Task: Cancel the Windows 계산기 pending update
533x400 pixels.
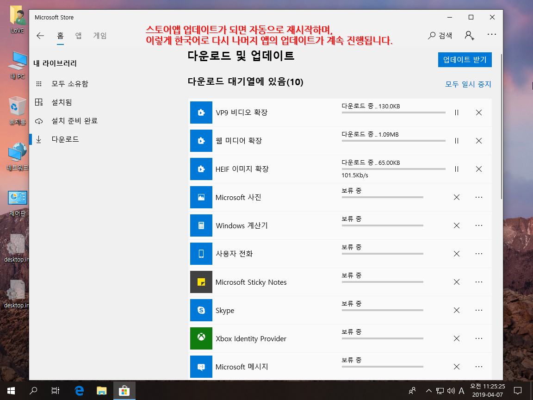Action: 457,225
